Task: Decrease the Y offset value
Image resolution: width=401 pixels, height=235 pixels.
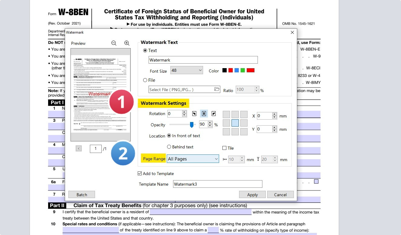Action: pos(274,131)
